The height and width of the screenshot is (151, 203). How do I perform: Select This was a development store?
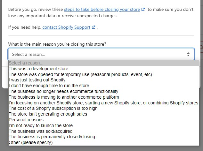pos(104,69)
